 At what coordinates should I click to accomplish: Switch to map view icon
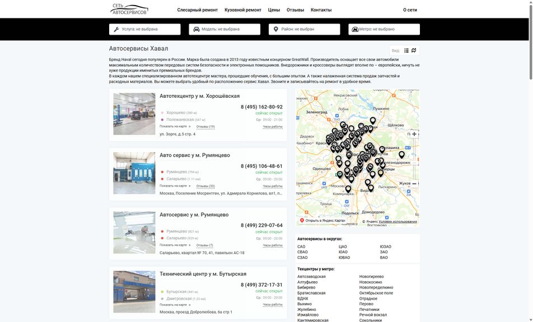(414, 50)
